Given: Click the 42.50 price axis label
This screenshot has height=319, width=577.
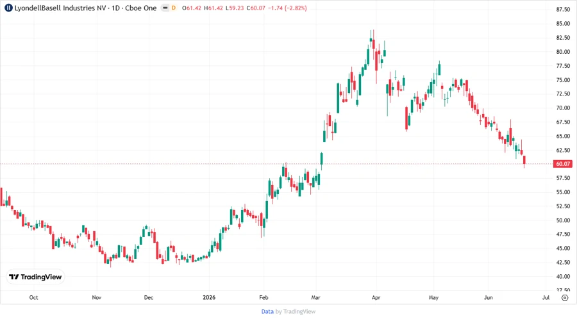Looking at the screenshot, I should coord(563,263).
